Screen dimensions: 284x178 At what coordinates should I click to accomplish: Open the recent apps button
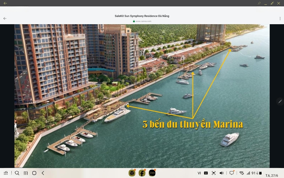(x=26, y=173)
